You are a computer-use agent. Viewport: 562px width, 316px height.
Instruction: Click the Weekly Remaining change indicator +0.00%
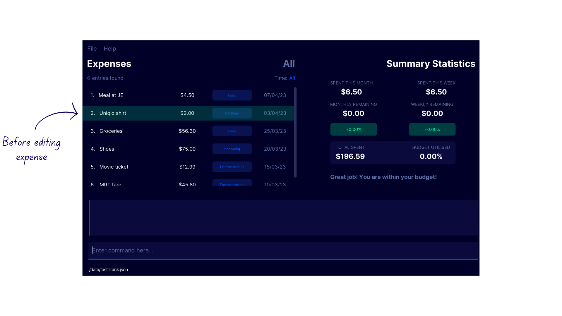(x=431, y=129)
